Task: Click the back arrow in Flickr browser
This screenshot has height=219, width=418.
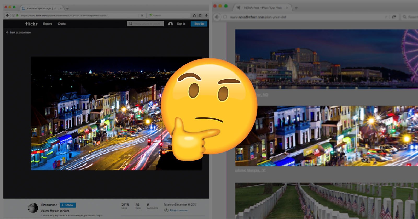Action: [x=7, y=15]
